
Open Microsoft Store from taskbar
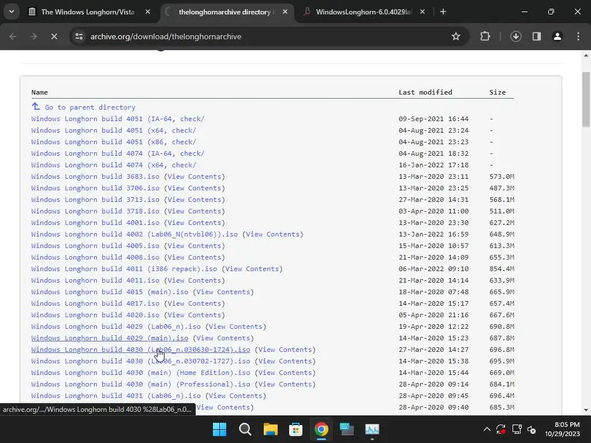(295, 429)
